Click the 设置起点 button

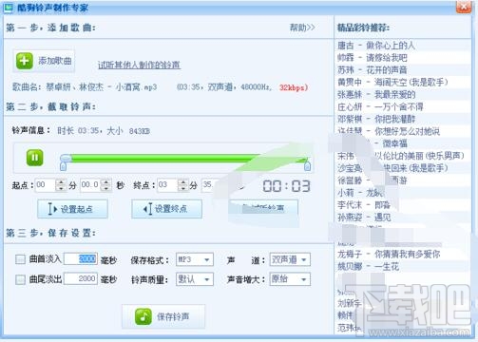pyautogui.click(x=72, y=209)
